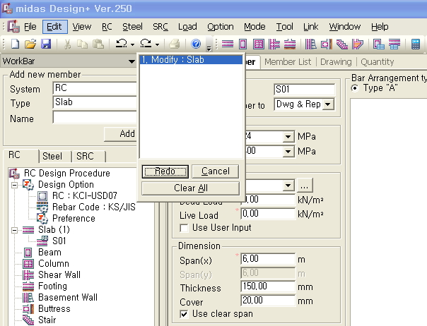Click the Copy toolbar icon

click(82, 44)
